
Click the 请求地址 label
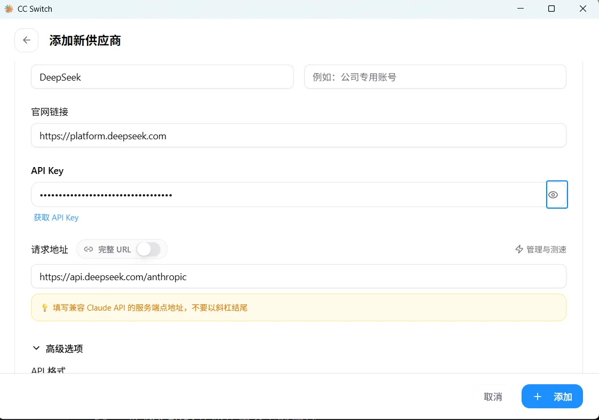pos(50,249)
